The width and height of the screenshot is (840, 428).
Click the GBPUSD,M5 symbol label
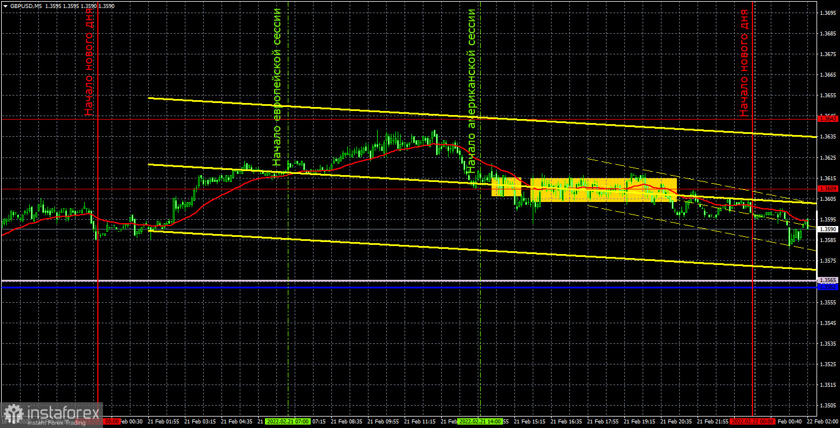tap(25, 6)
